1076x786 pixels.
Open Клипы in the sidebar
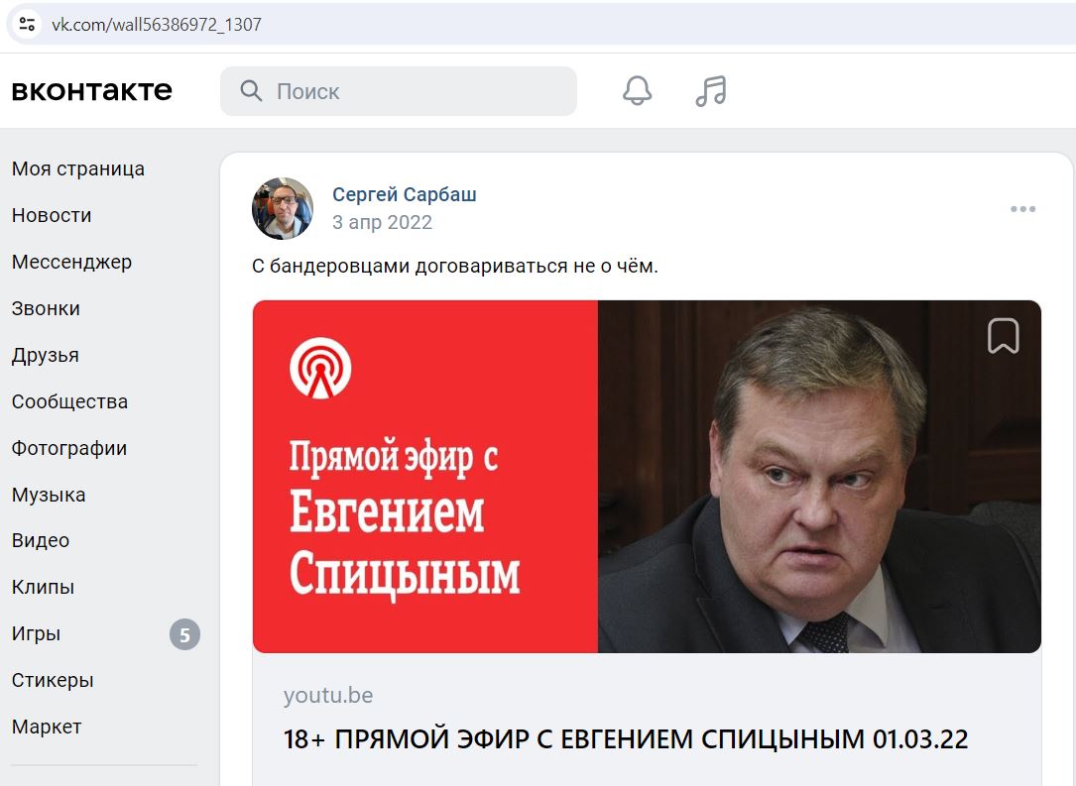tap(43, 587)
